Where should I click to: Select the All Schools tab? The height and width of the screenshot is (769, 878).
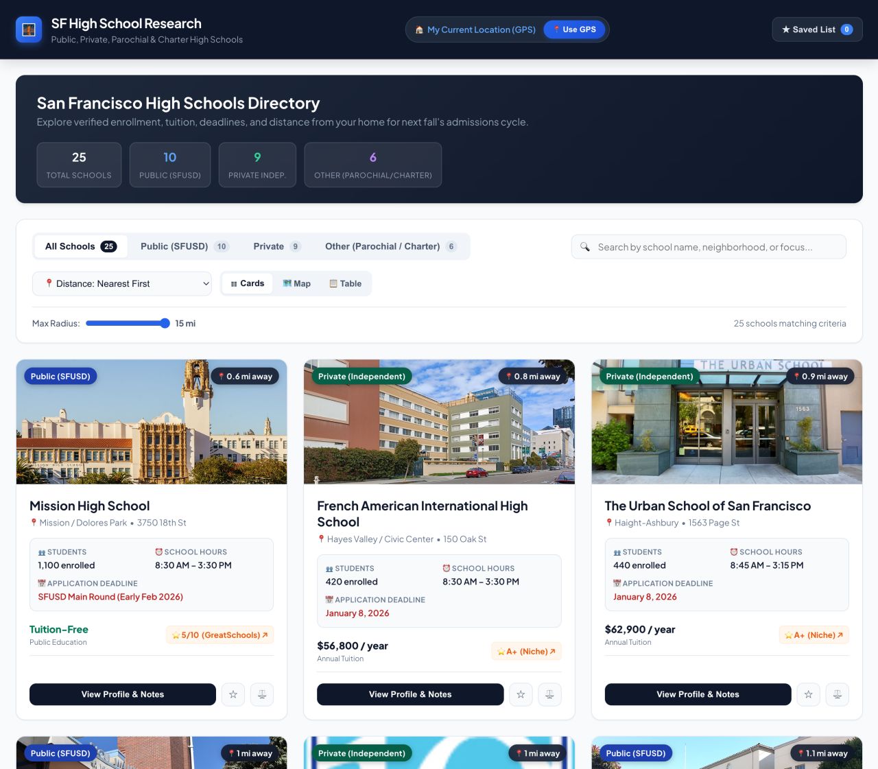(81, 246)
